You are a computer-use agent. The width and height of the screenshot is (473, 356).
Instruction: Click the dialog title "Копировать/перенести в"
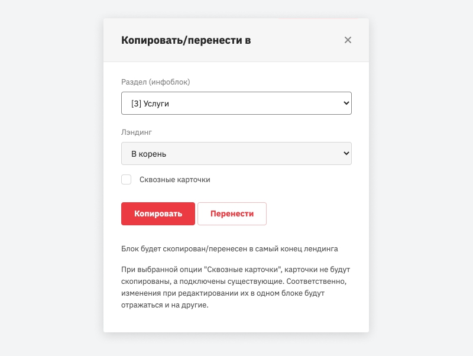(x=186, y=40)
